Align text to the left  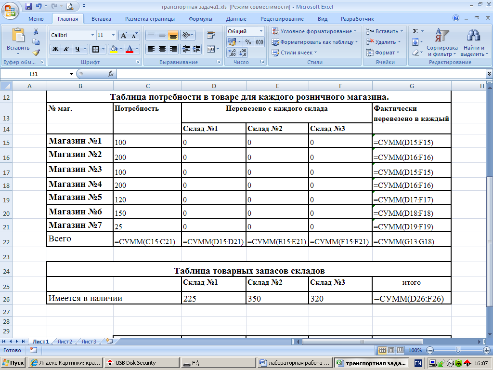click(x=151, y=49)
